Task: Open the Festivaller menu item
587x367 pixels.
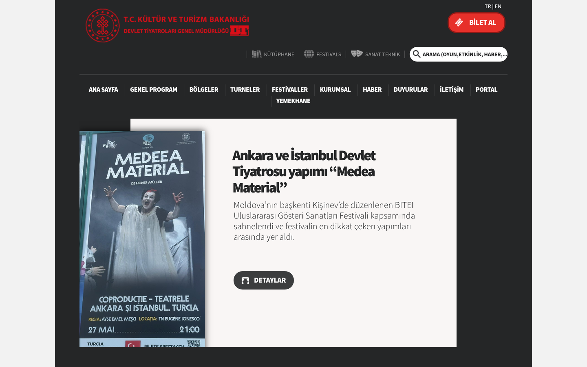Action: (290, 90)
